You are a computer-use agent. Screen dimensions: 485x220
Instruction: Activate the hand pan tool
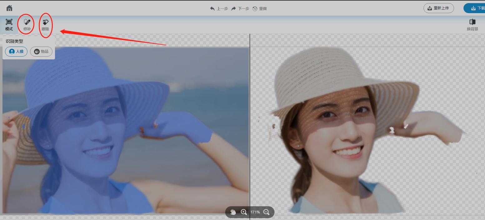[x=233, y=212]
